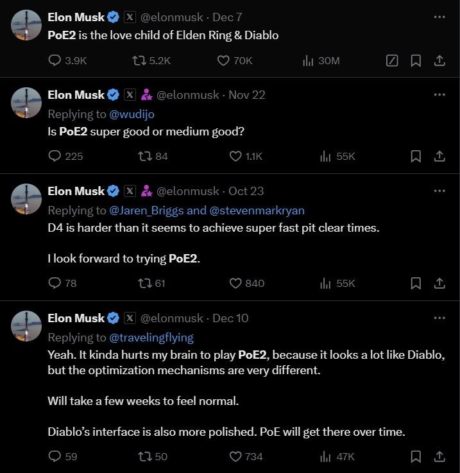Viewport: 460px width, 473px height.
Task: Expand more options on the Dec 10 tweet
Action: [439, 318]
